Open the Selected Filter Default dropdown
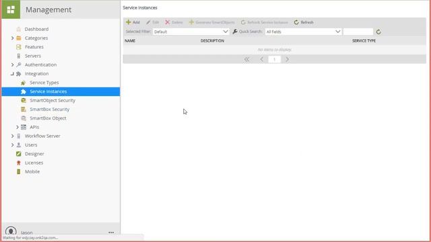The width and height of the screenshot is (431, 242). [191, 32]
